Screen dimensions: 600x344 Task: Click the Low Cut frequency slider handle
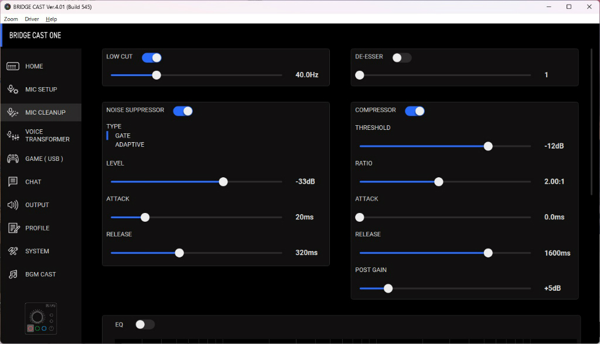pyautogui.click(x=156, y=75)
